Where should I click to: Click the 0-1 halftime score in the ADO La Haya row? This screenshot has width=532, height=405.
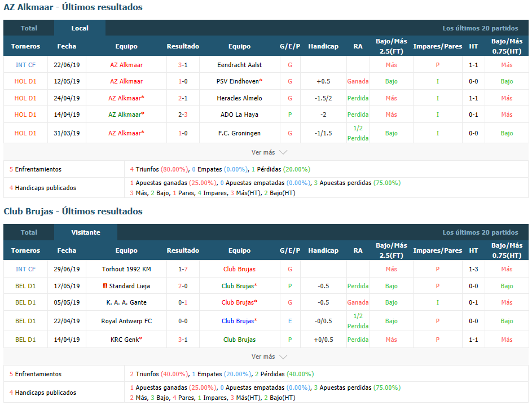[x=473, y=115]
